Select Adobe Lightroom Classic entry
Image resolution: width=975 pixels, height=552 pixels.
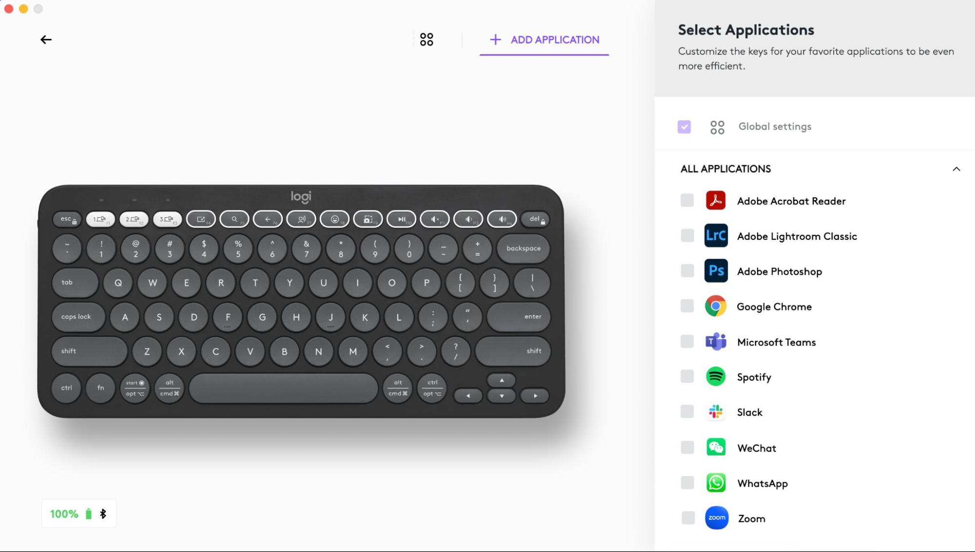pos(815,236)
